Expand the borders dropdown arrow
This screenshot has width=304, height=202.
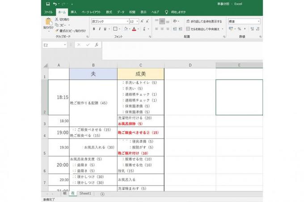[x=120, y=29]
